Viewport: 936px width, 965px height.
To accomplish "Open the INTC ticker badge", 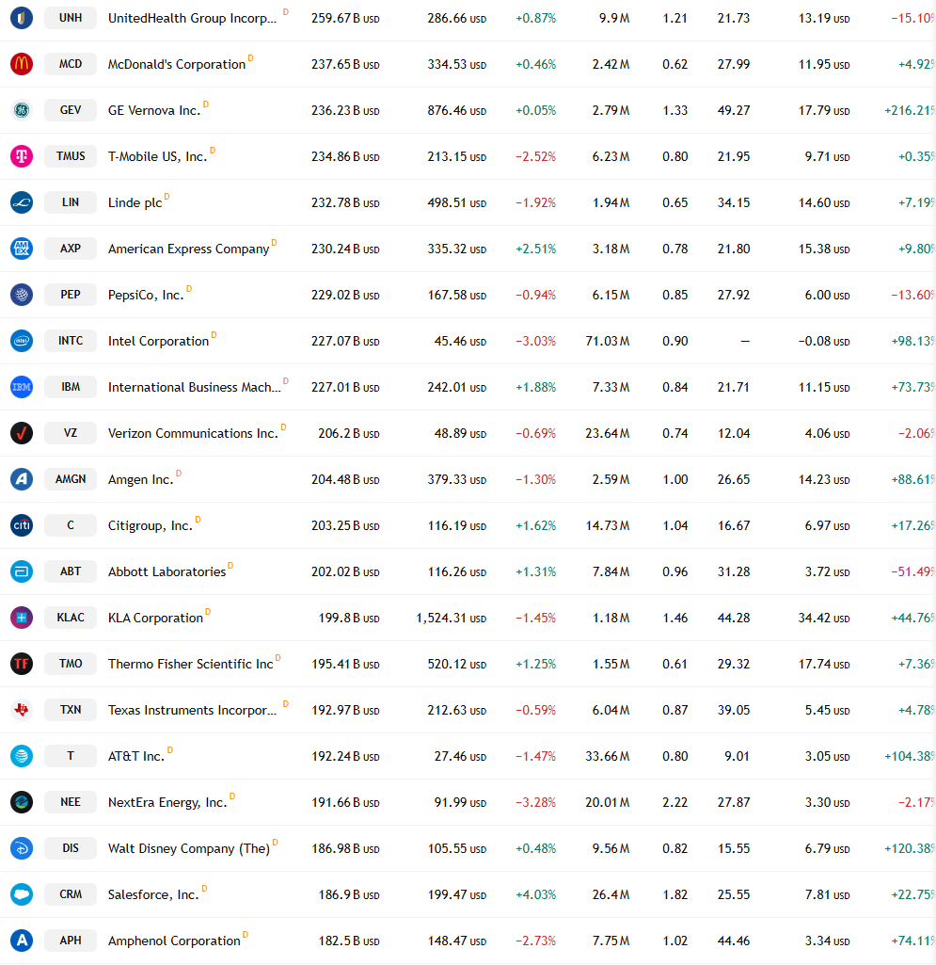I will click(x=71, y=341).
